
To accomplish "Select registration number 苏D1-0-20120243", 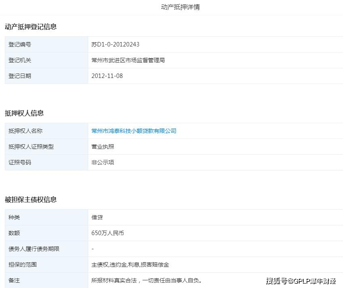I will pos(115,44).
